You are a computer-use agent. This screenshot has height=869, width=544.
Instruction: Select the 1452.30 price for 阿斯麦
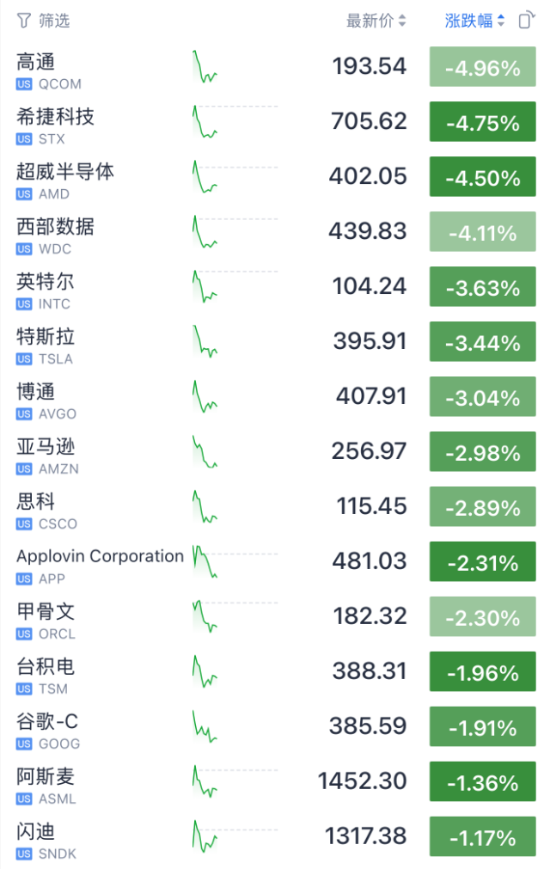363,781
